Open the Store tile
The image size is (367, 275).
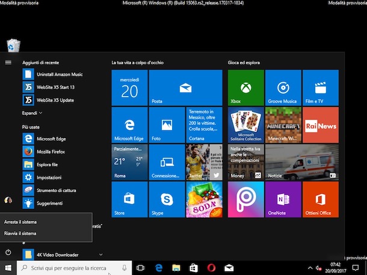pos(129,199)
